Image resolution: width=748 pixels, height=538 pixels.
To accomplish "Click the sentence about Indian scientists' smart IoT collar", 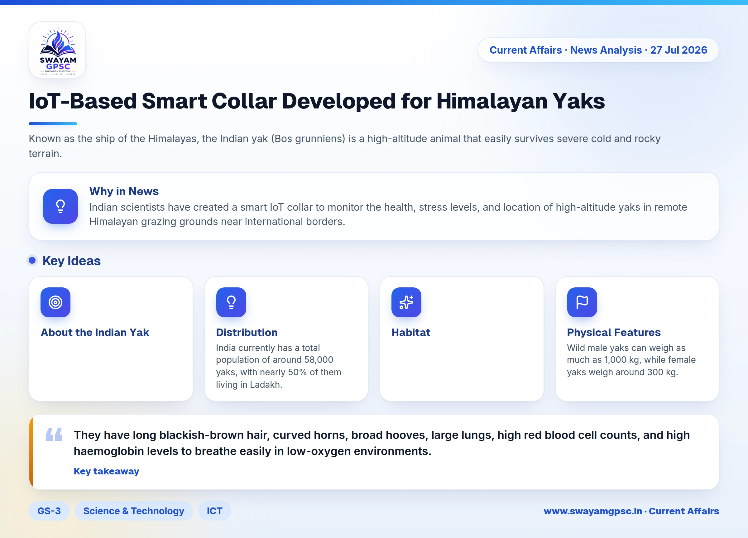I will tap(388, 214).
